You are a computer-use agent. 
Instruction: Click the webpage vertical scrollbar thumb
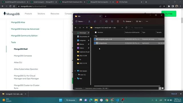click(182, 20)
